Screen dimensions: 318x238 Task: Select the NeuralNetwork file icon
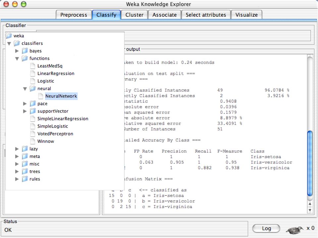41,96
